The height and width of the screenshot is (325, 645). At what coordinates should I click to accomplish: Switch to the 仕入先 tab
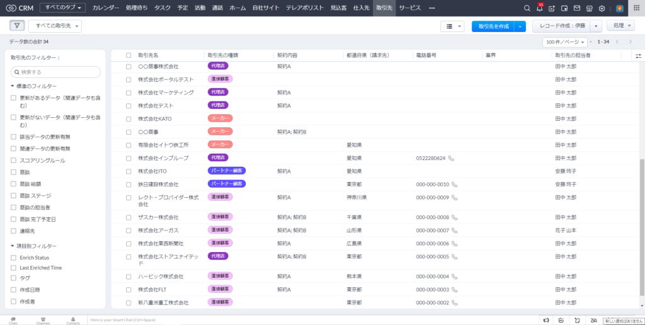[362, 8]
